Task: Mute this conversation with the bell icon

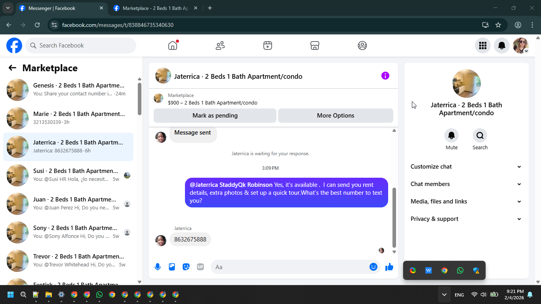Action: [451, 135]
